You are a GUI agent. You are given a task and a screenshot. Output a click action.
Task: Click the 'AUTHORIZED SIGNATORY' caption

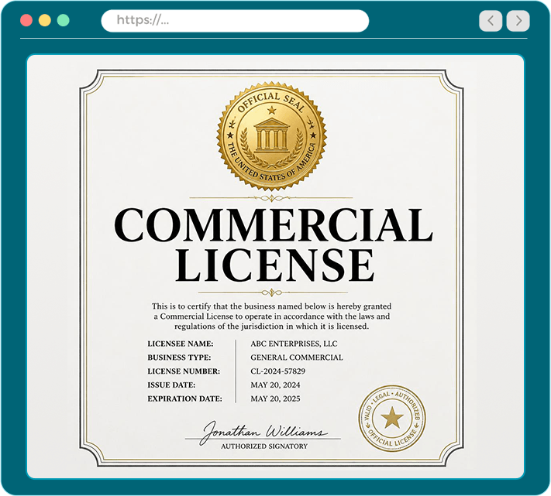[264, 446]
